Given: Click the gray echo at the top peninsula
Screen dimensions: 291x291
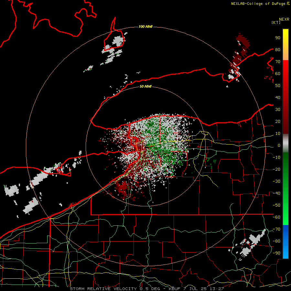Looking at the screenshot, I should click(x=118, y=41).
